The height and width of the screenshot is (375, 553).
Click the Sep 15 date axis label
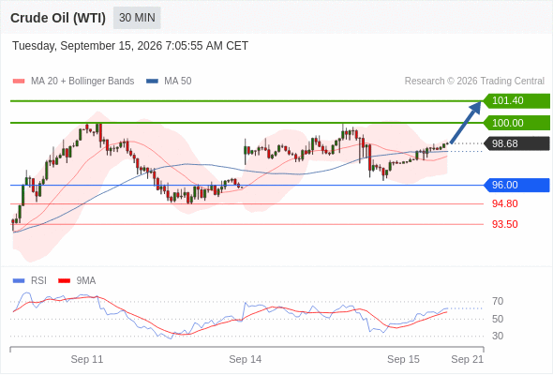[x=403, y=359]
